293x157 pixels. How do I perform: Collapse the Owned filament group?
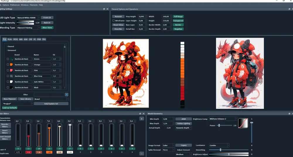coord(10,46)
